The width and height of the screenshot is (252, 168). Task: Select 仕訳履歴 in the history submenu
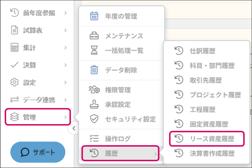point(202,51)
